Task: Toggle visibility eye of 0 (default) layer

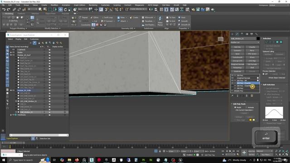Action: point(13,50)
